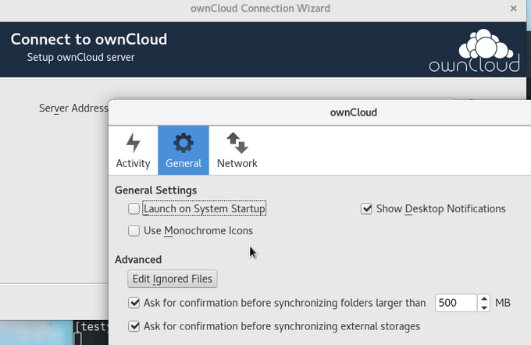Click the Edit Ignored Files button
Viewport: 531px width, 345px height.
click(x=173, y=279)
